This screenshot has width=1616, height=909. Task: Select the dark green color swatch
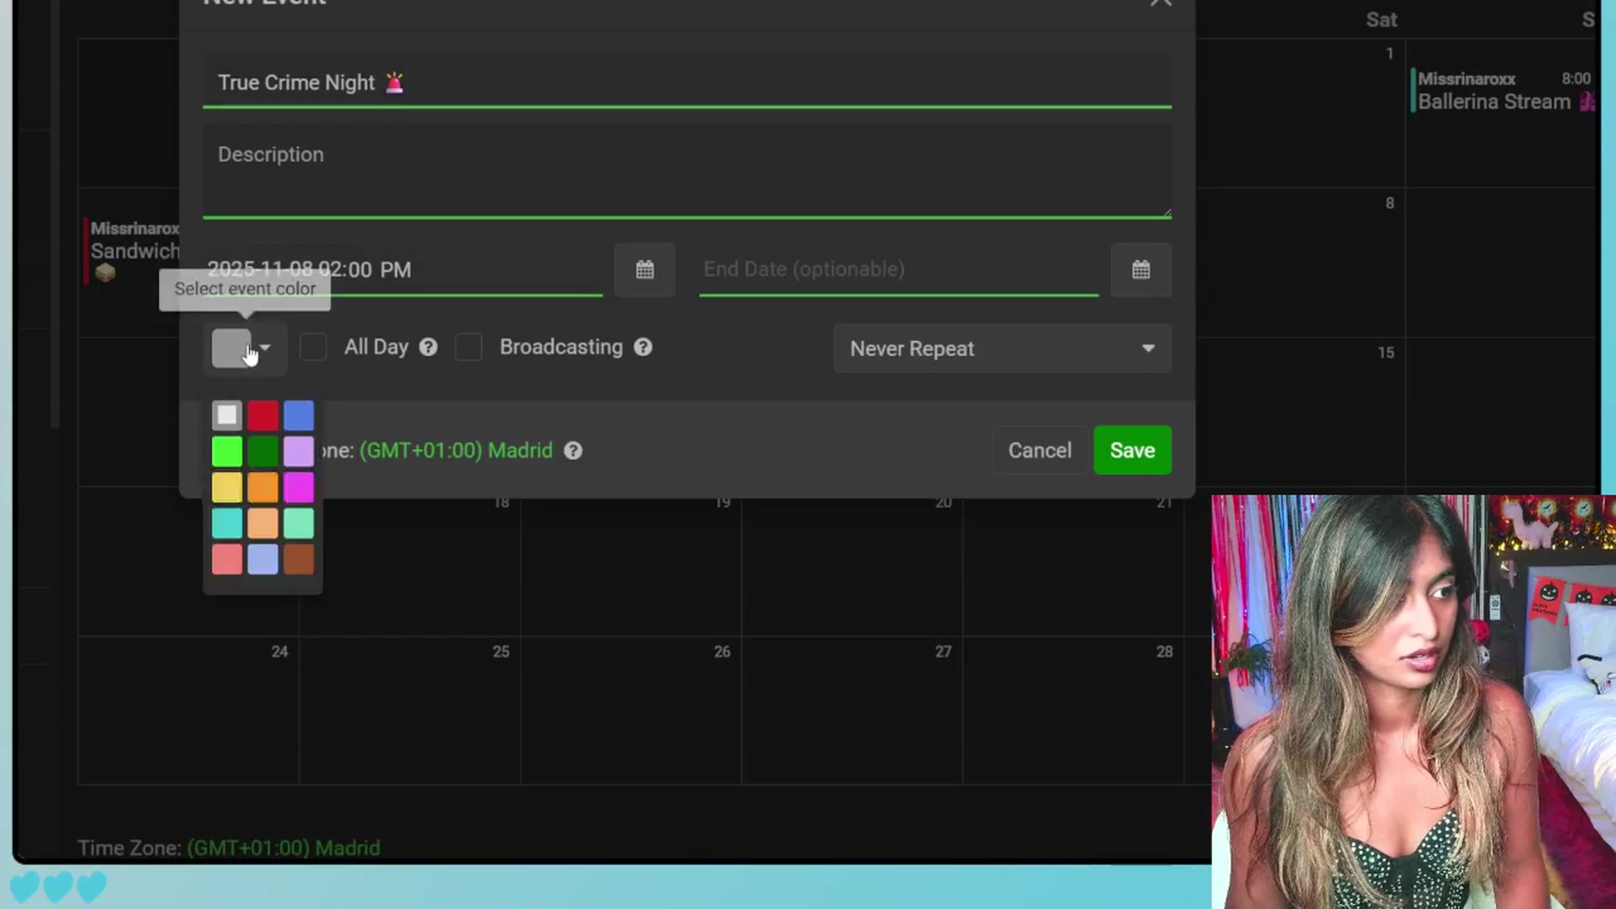[263, 451]
